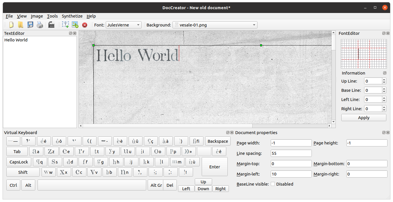The image size is (393, 202).
Task: Add an image block with the picture icon
Action: pos(75,25)
